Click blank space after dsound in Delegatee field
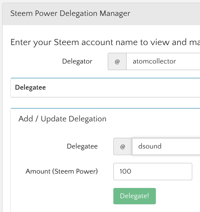The height and width of the screenshot is (212, 200). tap(182, 146)
